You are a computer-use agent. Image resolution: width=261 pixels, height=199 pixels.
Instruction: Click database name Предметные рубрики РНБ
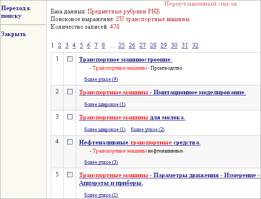click(x=124, y=11)
